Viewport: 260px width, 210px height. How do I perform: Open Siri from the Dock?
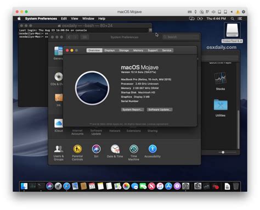[x=49, y=186]
